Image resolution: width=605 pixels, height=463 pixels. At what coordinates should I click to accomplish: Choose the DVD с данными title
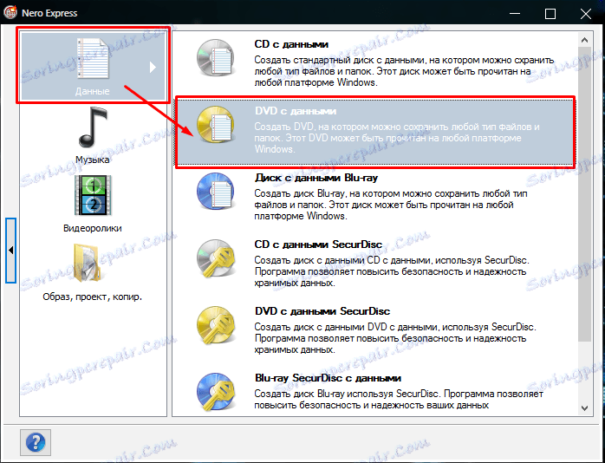[296, 111]
